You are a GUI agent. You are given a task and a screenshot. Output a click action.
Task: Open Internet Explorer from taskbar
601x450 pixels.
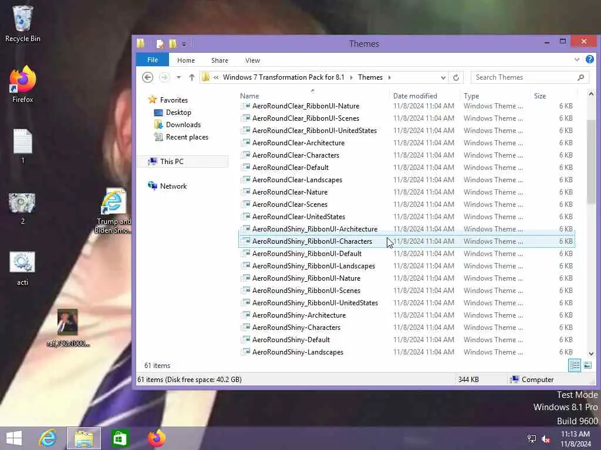(48, 438)
